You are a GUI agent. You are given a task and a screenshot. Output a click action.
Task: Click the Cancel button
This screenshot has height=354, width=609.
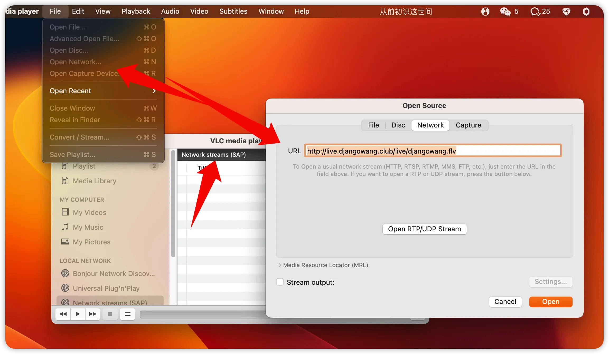point(505,302)
